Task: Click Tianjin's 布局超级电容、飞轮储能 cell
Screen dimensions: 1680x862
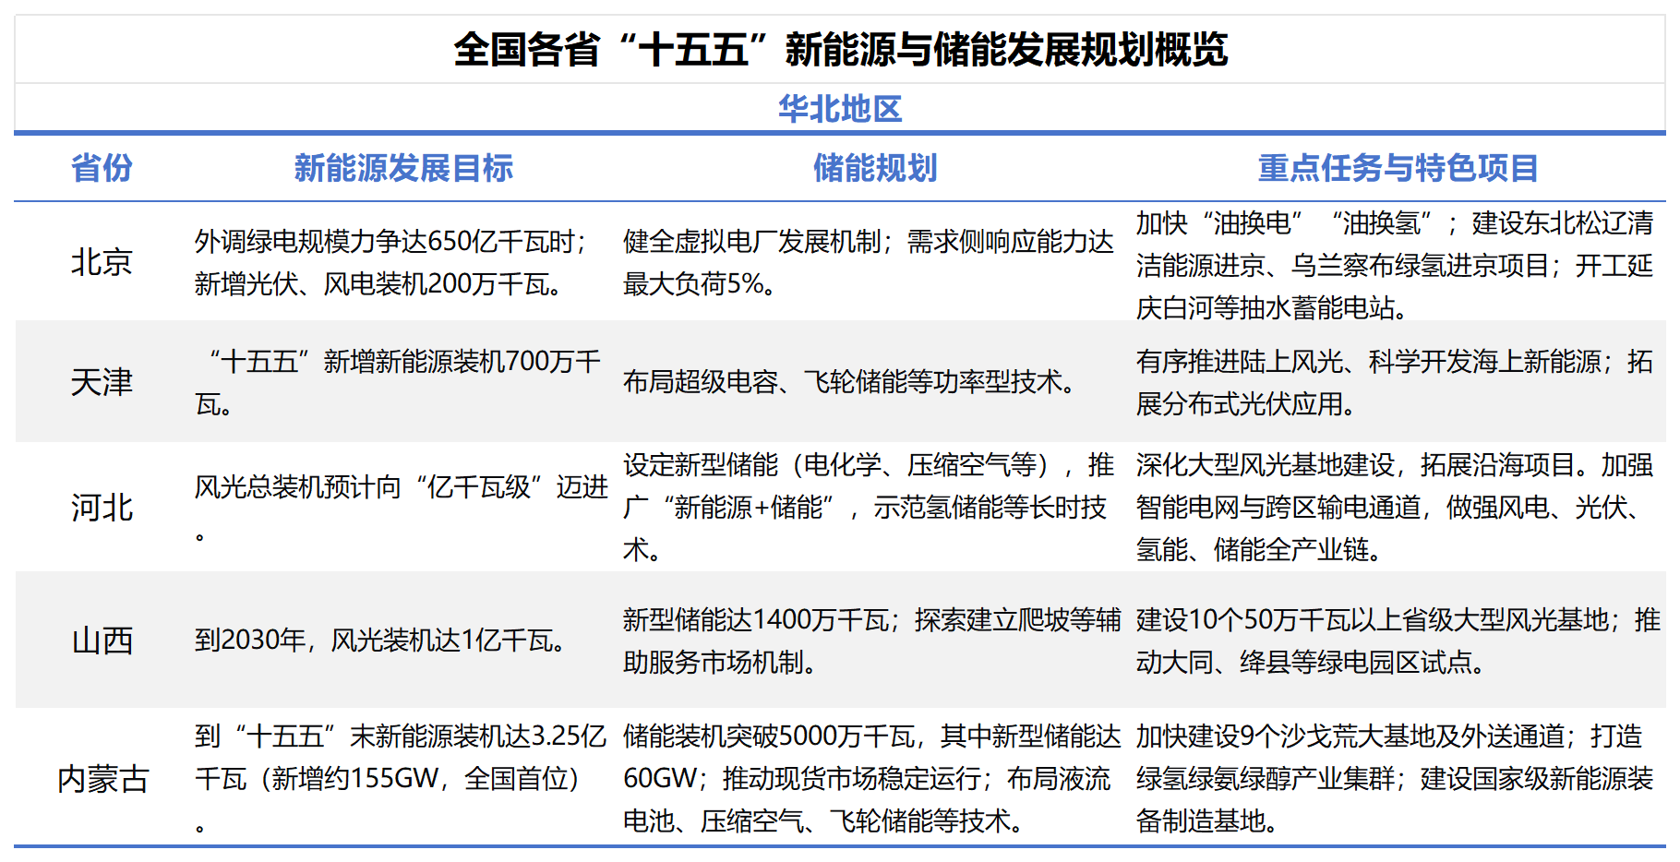Action: pyautogui.click(x=850, y=382)
